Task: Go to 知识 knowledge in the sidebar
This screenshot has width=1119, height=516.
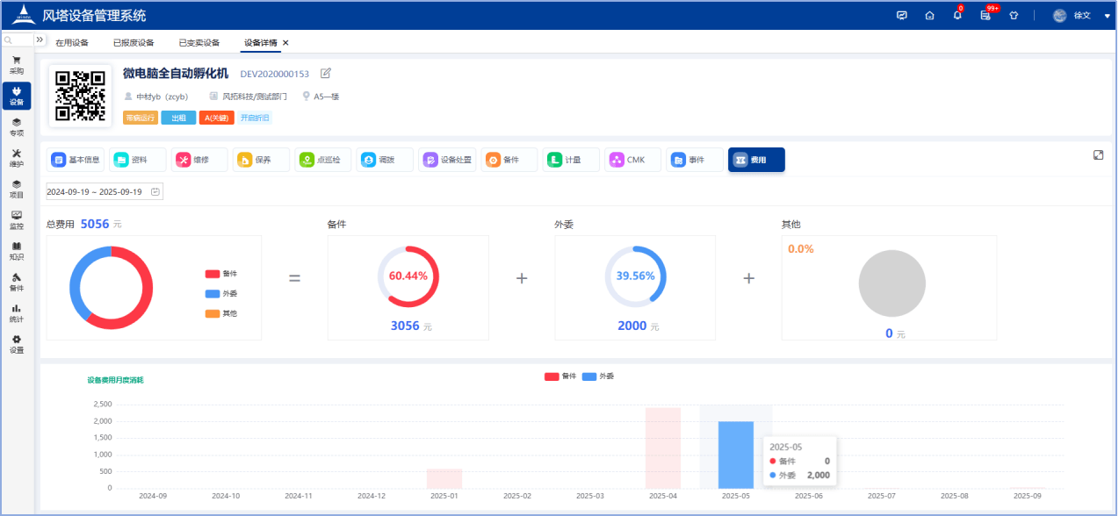Action: 17,251
